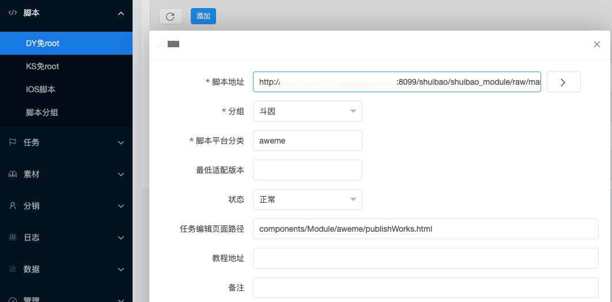Viewport: 612px width, 302px height.
Task: Click the 最低适配版本 input field
Action: (308, 170)
